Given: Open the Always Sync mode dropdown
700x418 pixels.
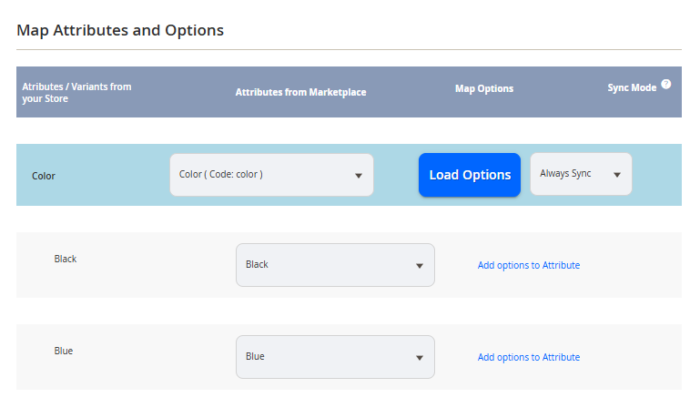Looking at the screenshot, I should tap(581, 174).
